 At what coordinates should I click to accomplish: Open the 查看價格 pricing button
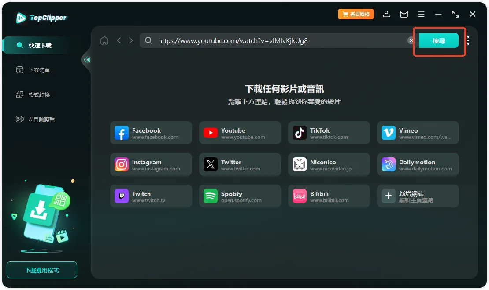tap(356, 14)
